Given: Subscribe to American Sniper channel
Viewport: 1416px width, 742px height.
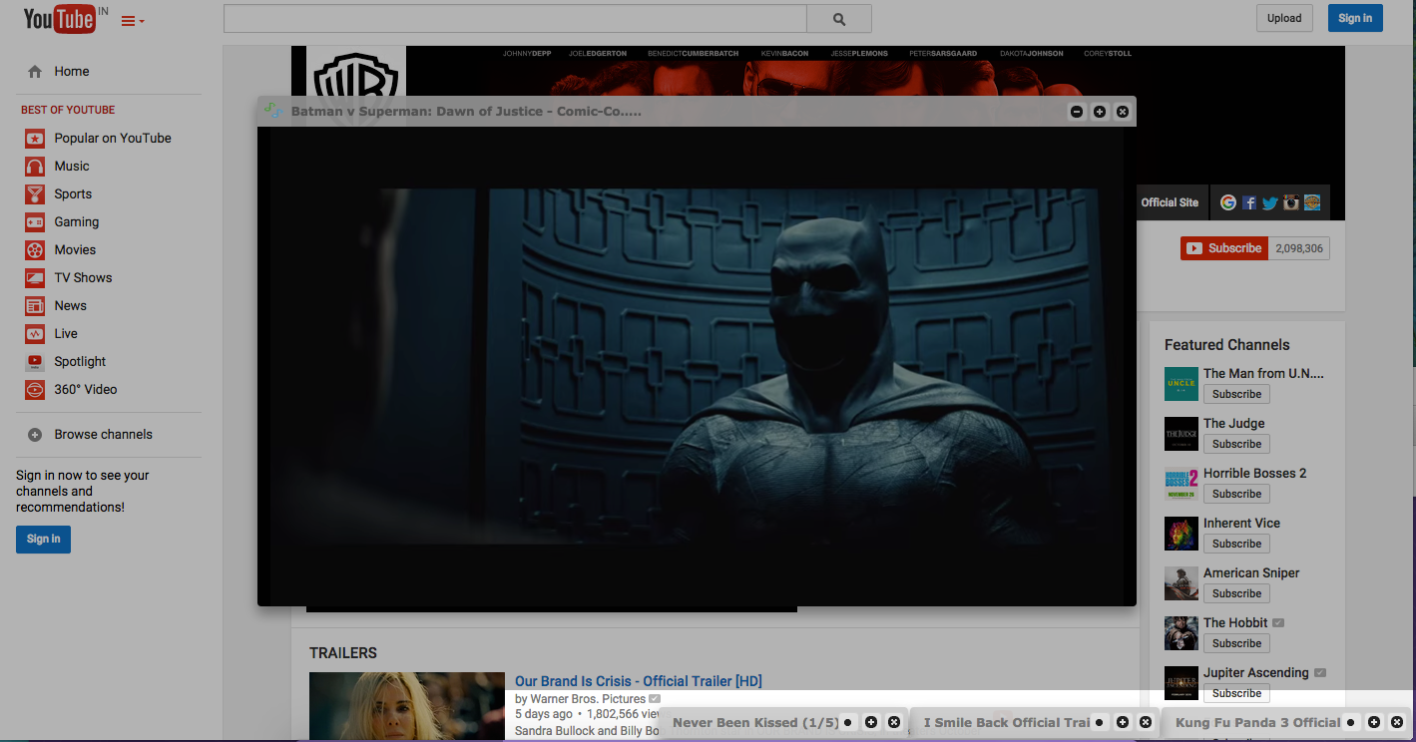Looking at the screenshot, I should coord(1236,593).
